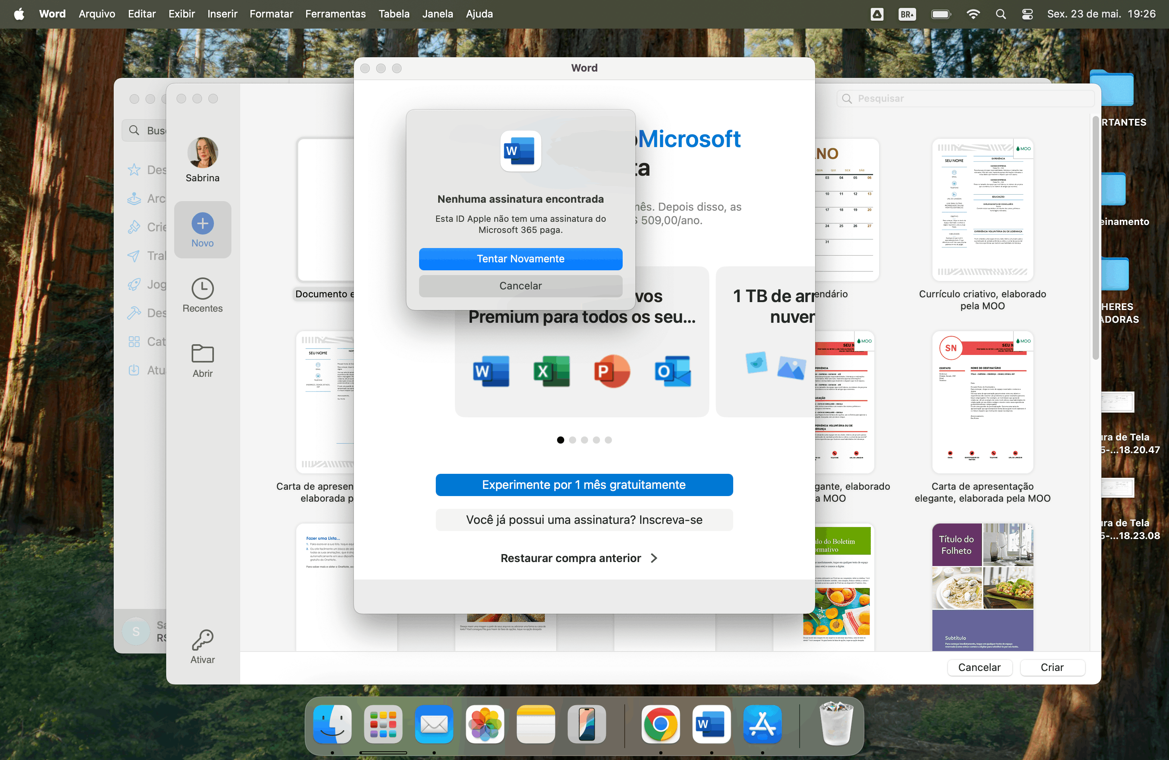This screenshot has height=760, width=1169.
Task: Click the Abrir folder icon
Action: tap(202, 353)
